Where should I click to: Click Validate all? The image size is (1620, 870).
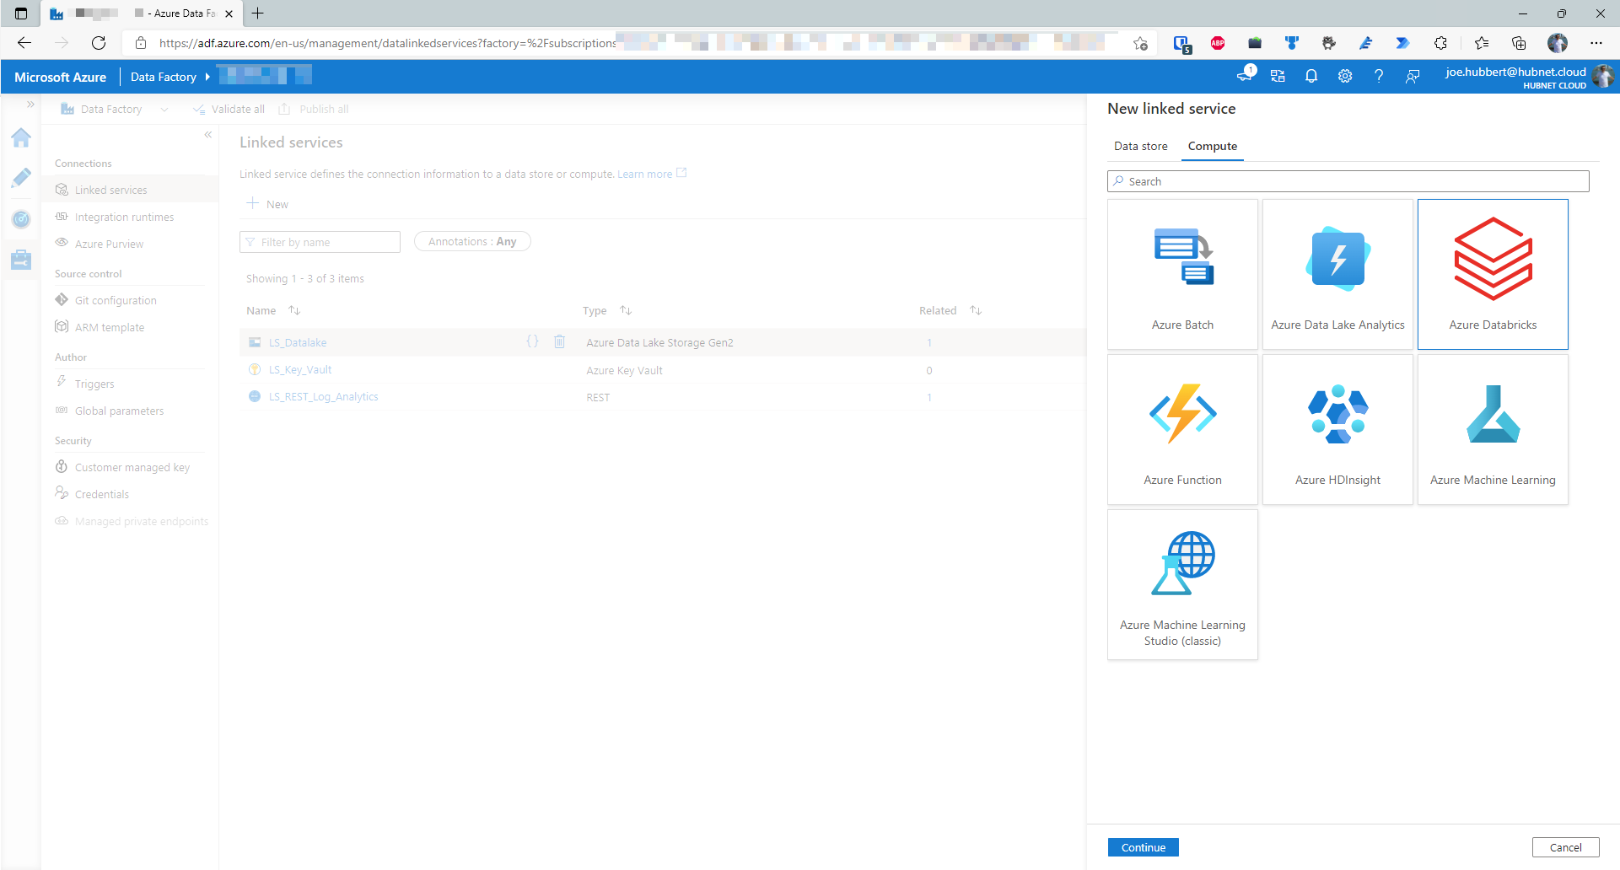(x=229, y=109)
